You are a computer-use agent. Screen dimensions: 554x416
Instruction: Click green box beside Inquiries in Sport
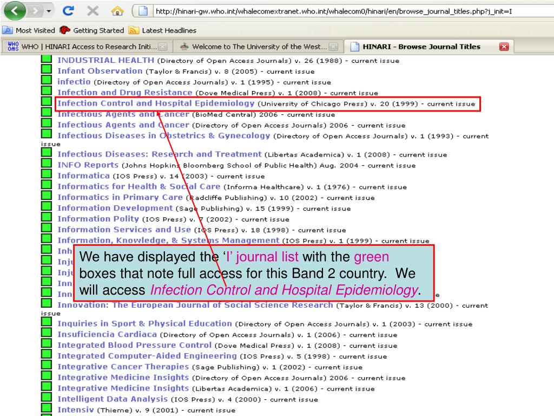pos(47,322)
